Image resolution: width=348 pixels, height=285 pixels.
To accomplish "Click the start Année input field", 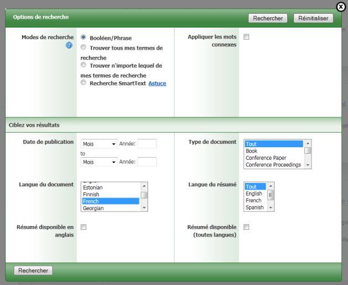I will tap(147, 144).
